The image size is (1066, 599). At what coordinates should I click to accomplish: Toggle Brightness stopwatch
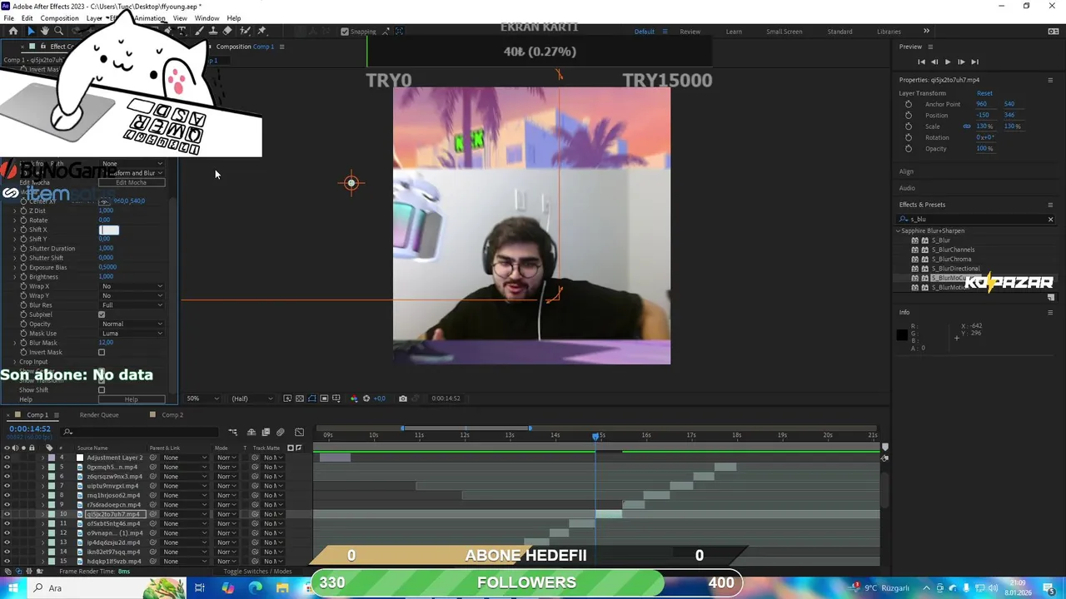coord(23,277)
